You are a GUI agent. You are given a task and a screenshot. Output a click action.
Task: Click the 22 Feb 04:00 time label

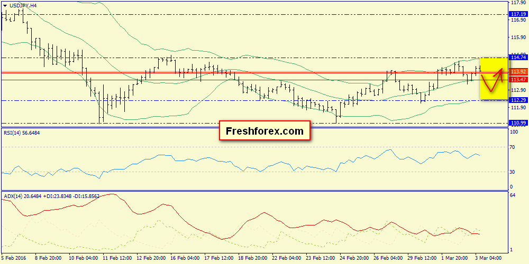pos(286,258)
